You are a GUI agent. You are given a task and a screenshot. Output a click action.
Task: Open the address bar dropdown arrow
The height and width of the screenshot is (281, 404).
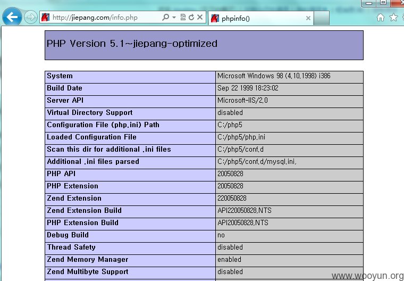click(174, 18)
